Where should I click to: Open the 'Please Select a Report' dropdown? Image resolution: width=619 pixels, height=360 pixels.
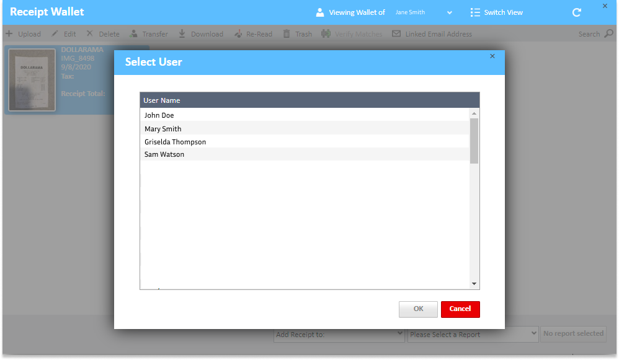[x=473, y=334]
